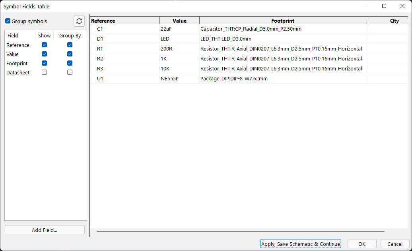Screen dimensions: 412x251
Task: Select the Resistor footprint cell in R2 row
Action: pyautogui.click(x=283, y=59)
